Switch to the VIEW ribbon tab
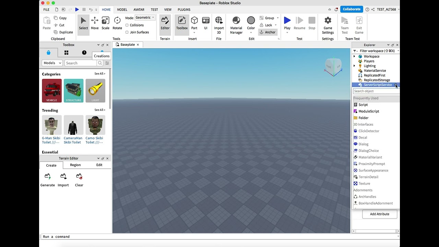This screenshot has width=439, height=247. [x=168, y=10]
